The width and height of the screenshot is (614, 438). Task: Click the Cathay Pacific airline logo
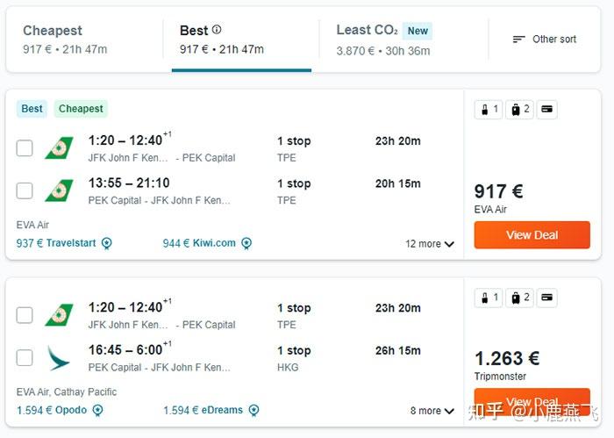[59, 358]
